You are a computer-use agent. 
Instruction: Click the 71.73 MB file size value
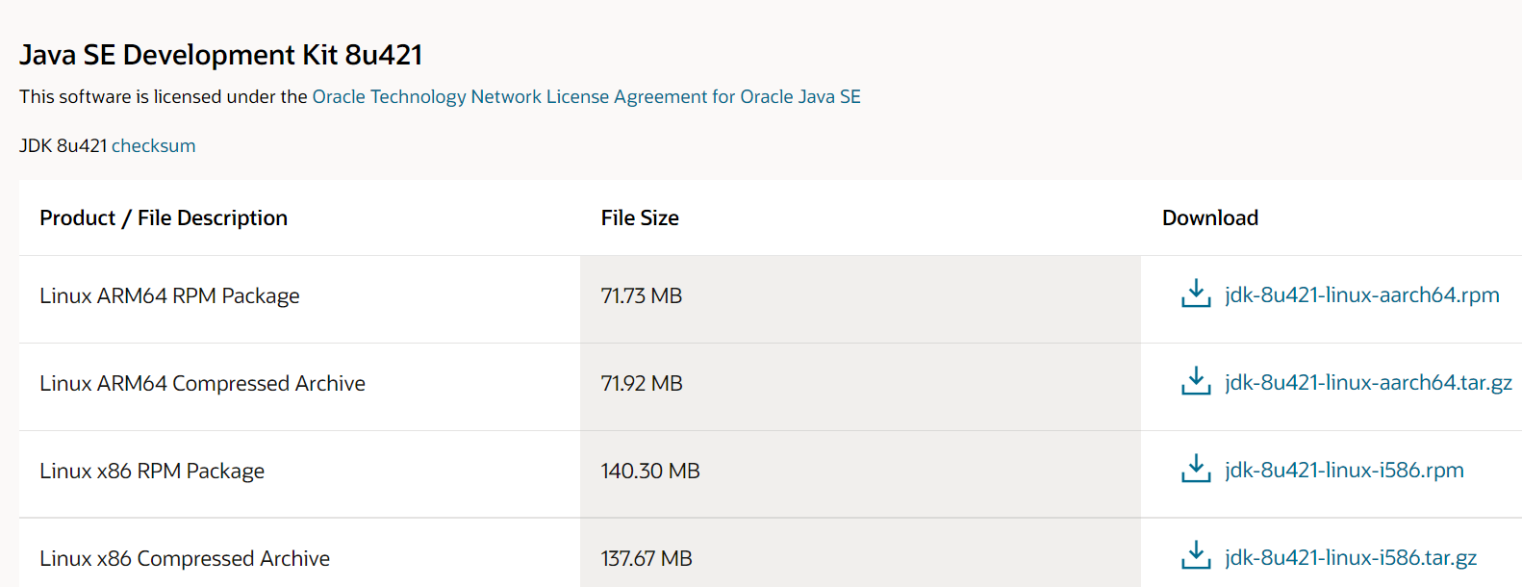point(642,295)
